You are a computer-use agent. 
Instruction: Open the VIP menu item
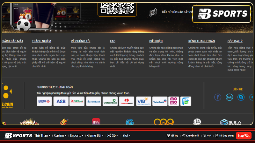pyautogui.click(x=207, y=136)
